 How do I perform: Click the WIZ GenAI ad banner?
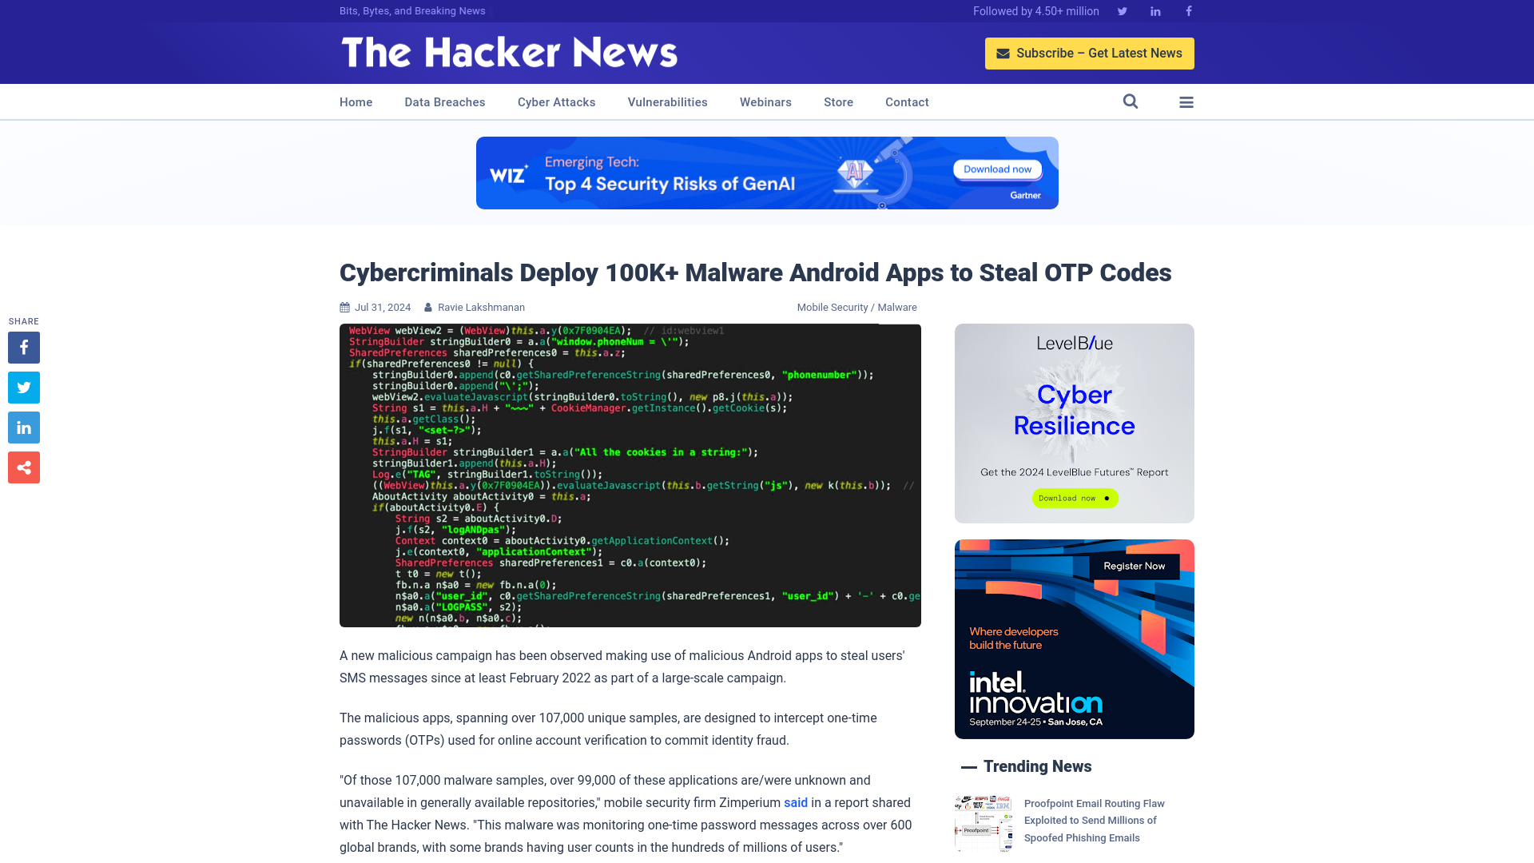[x=767, y=172]
